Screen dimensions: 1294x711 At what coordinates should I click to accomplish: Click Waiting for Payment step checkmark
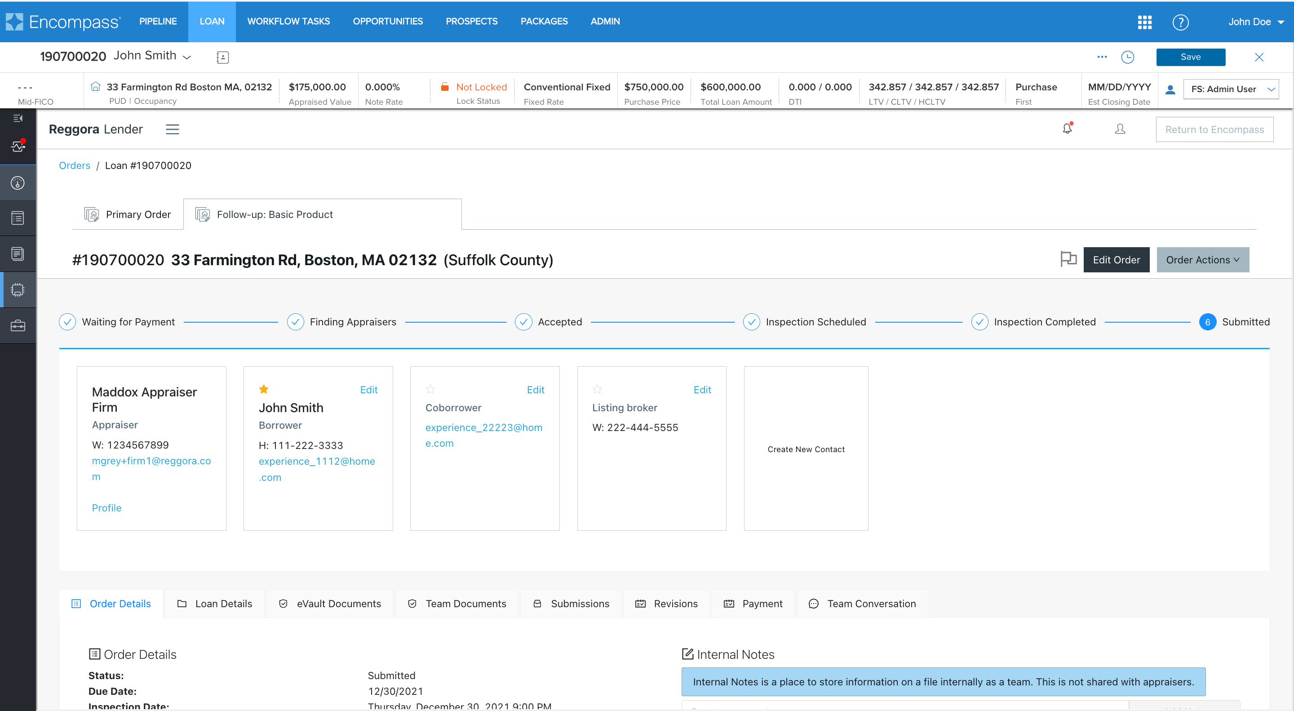click(67, 322)
